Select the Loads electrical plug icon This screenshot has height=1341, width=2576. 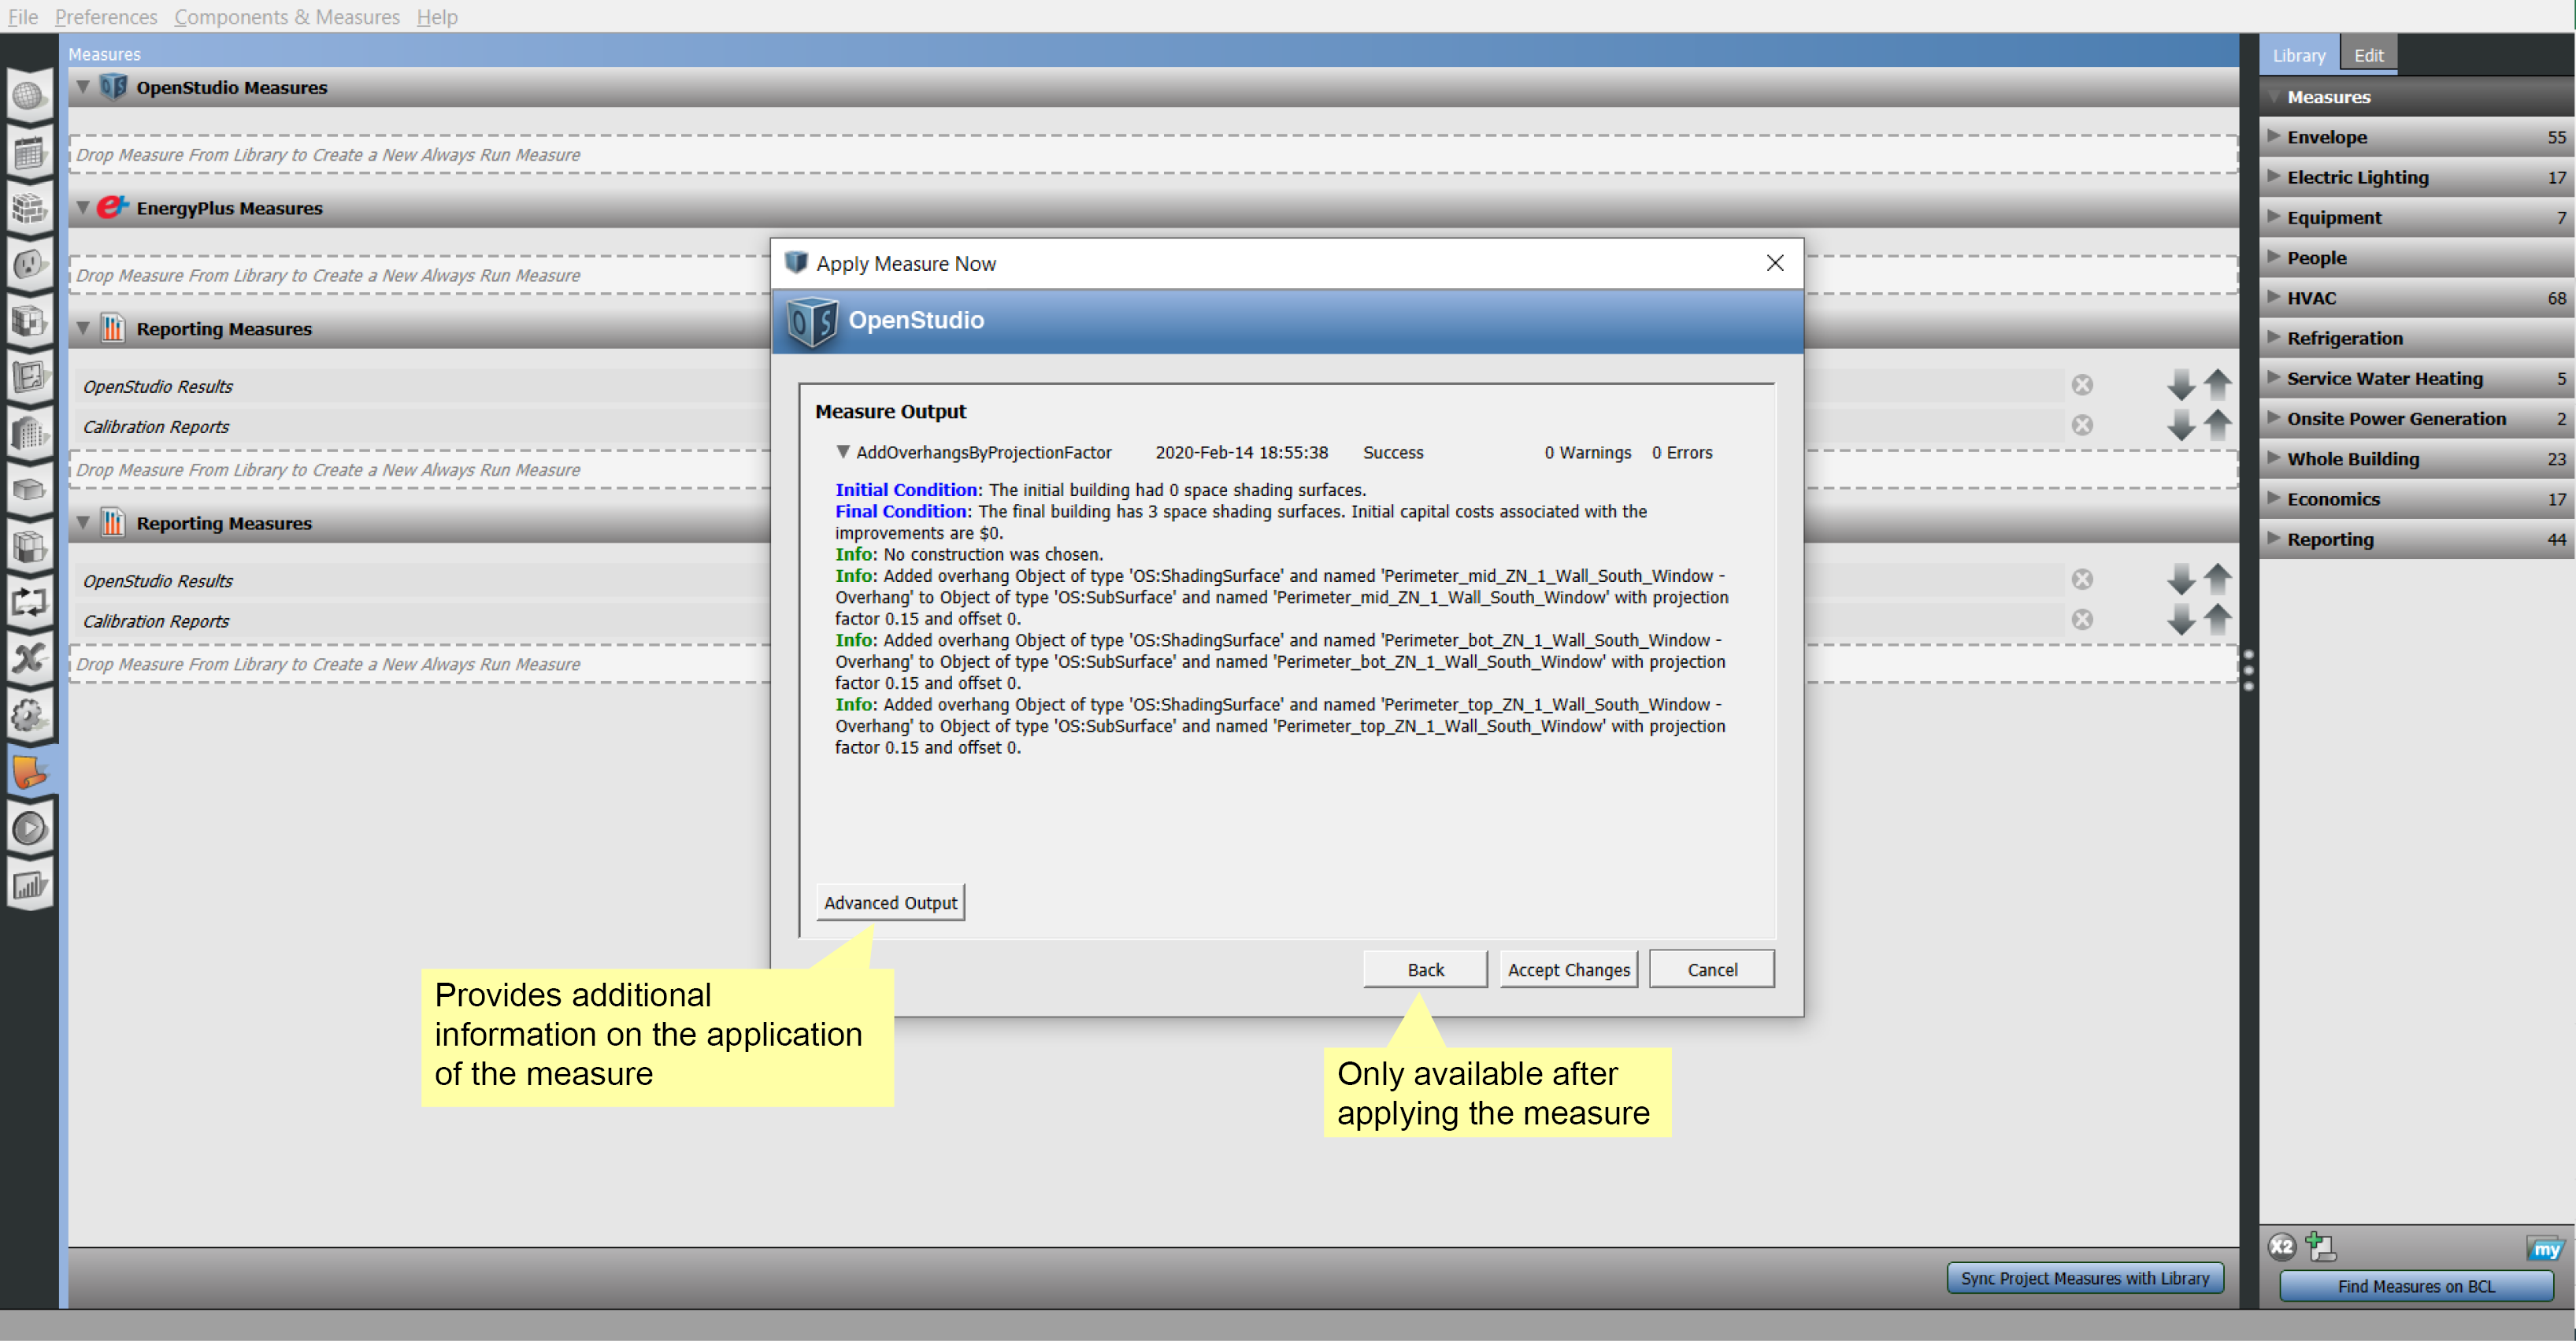pyautogui.click(x=30, y=265)
